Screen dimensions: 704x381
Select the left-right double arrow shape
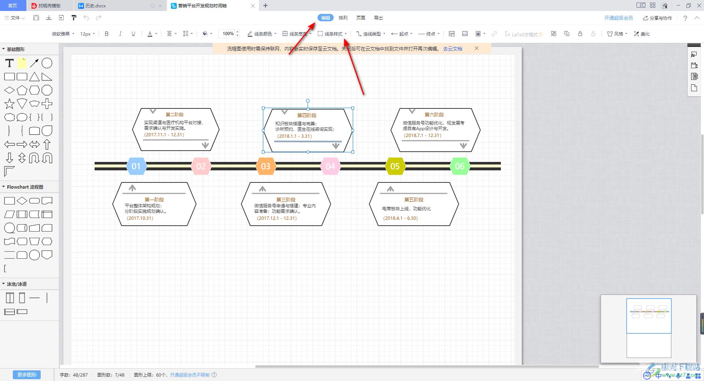34,144
